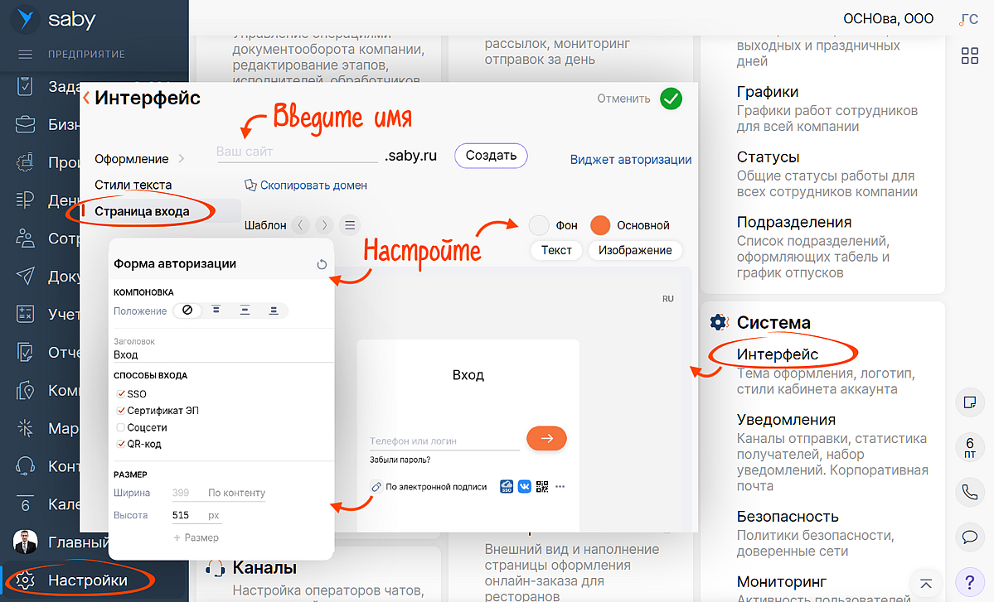Open the Шаблон list menu

pyautogui.click(x=350, y=225)
